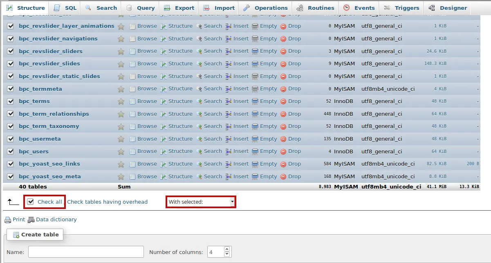Switch to the Structure tab
491x263 pixels.
(x=25, y=8)
